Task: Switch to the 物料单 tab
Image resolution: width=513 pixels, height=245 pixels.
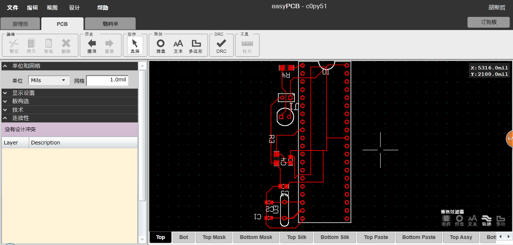Action: (110, 24)
